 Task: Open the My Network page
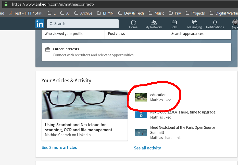tap(153, 24)
